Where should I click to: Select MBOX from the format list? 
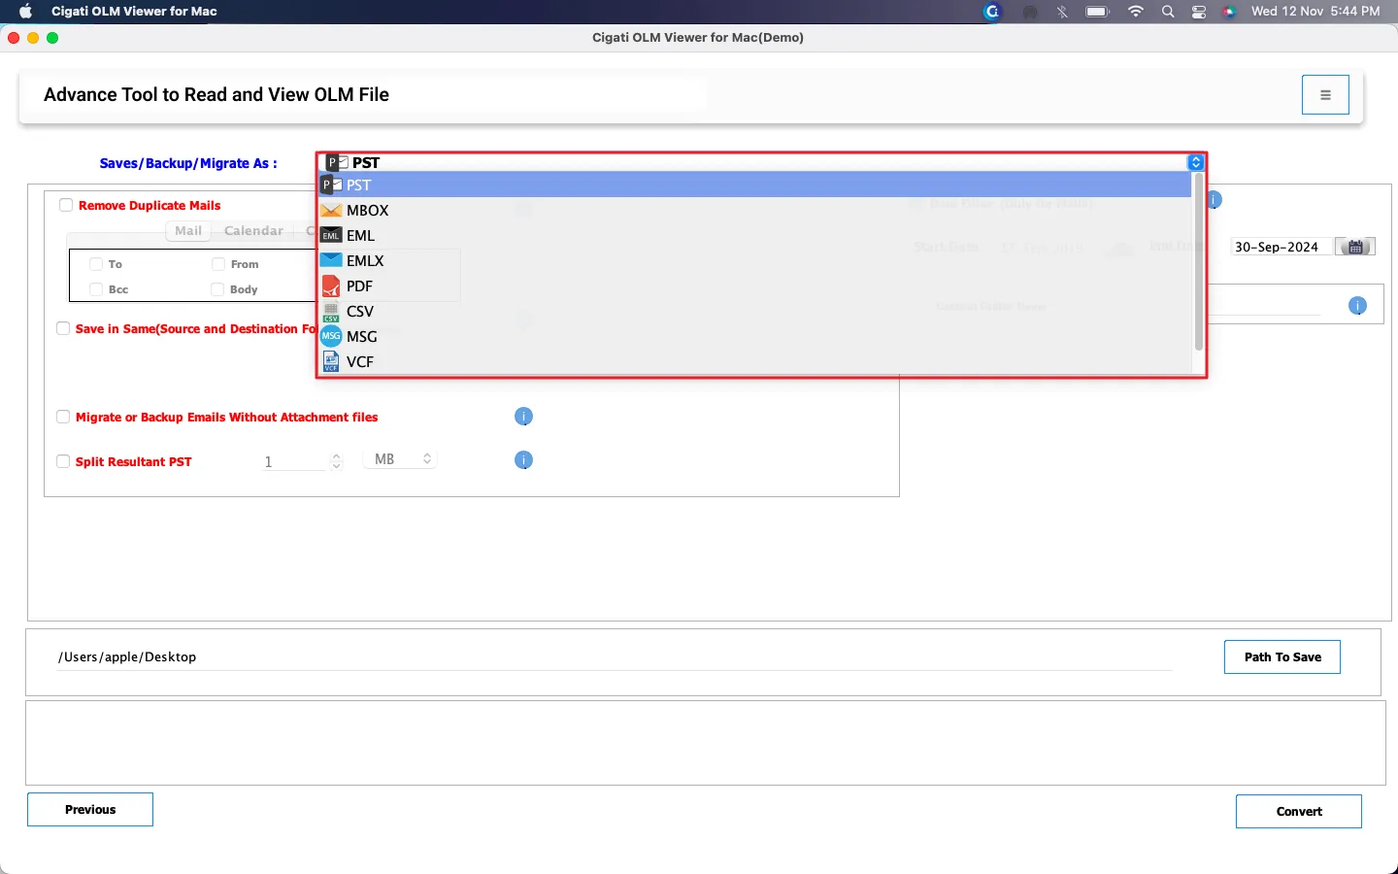click(367, 211)
